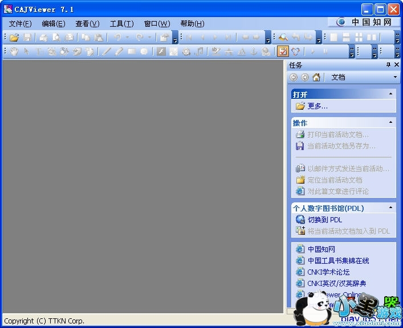Select the Rectangle shape tool
The image size is (403, 328).
[x=132, y=52]
